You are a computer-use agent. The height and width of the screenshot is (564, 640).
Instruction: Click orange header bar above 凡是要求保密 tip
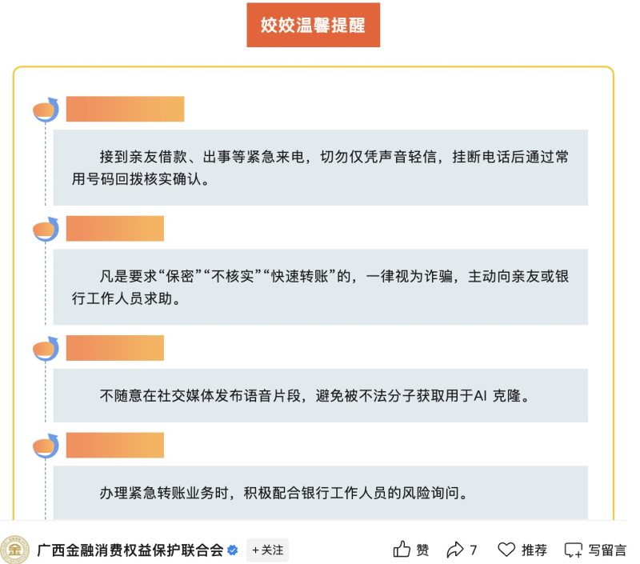click(x=114, y=229)
